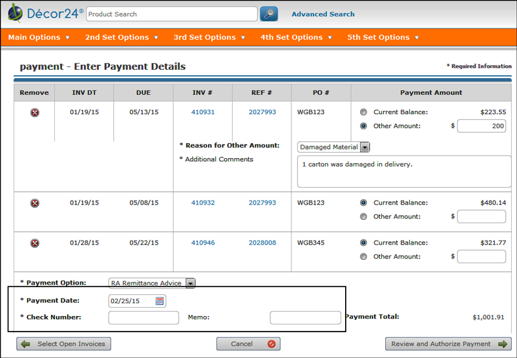Open the 5th Set Options menu
The width and height of the screenshot is (517, 358).
(x=384, y=37)
